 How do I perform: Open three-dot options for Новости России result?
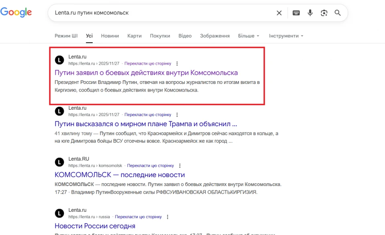168,217
